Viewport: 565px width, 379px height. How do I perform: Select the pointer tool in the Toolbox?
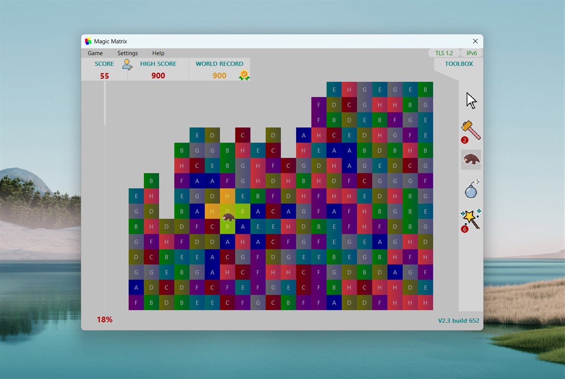[470, 100]
